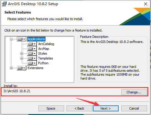151x115 pixels.
Task: Select the Applications feature label
Action: coord(36,39)
